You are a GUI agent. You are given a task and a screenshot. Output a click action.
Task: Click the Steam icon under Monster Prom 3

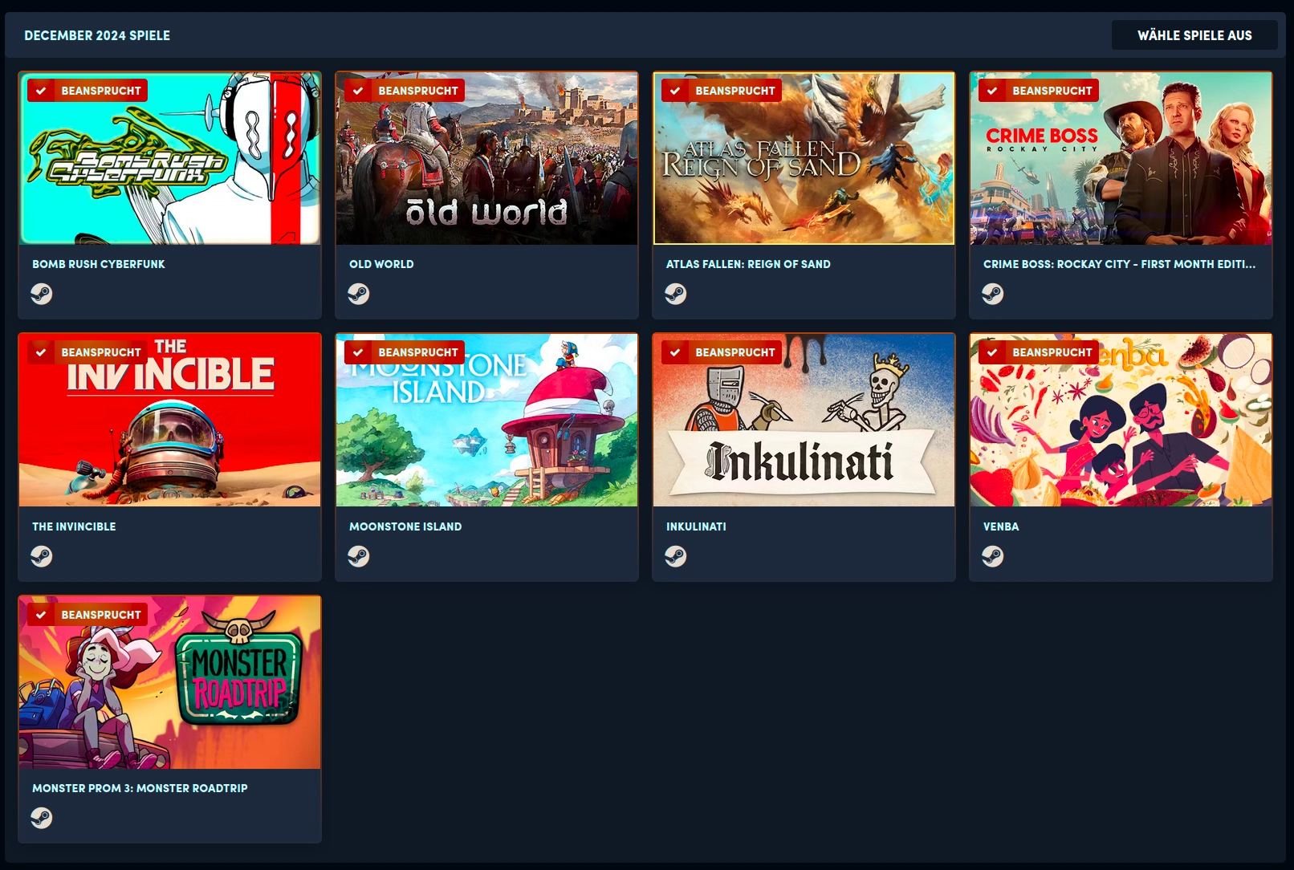[42, 818]
